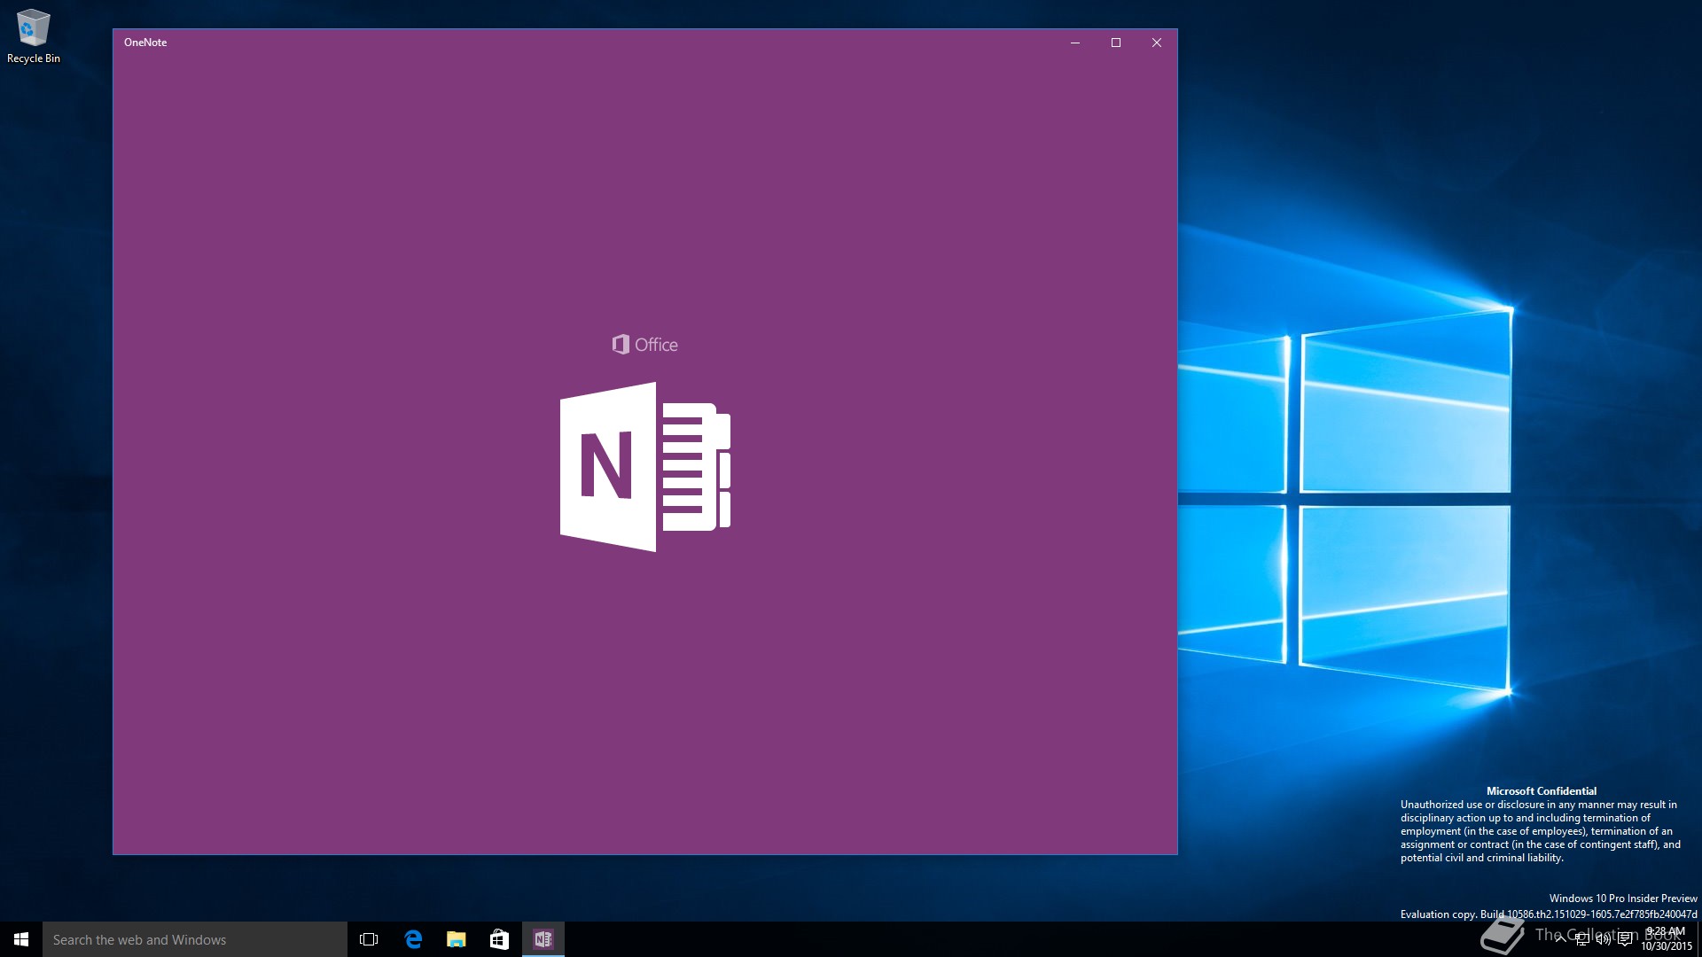Launch Microsoft Edge from the taskbar
The width and height of the screenshot is (1702, 957).
413,939
